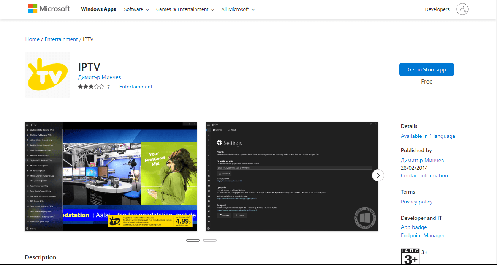This screenshot has height=265, width=497.
Task: Click the yellow IPTV app logo
Action: pos(47,75)
